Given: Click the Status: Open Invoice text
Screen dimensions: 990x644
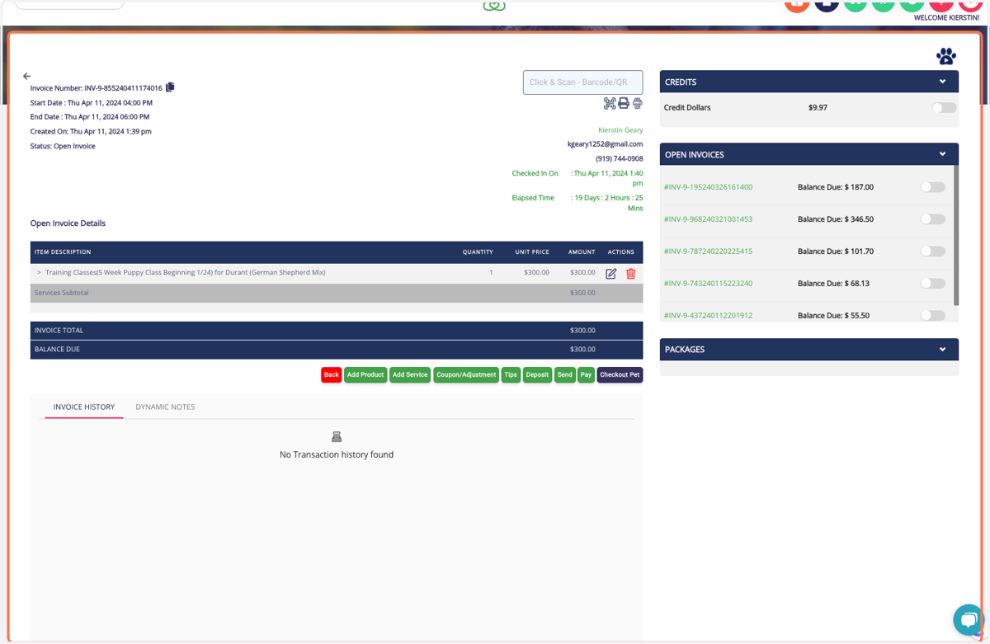Looking at the screenshot, I should pos(63,146).
